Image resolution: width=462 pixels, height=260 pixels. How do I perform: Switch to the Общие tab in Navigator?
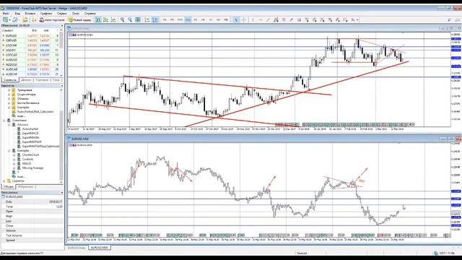9,186
